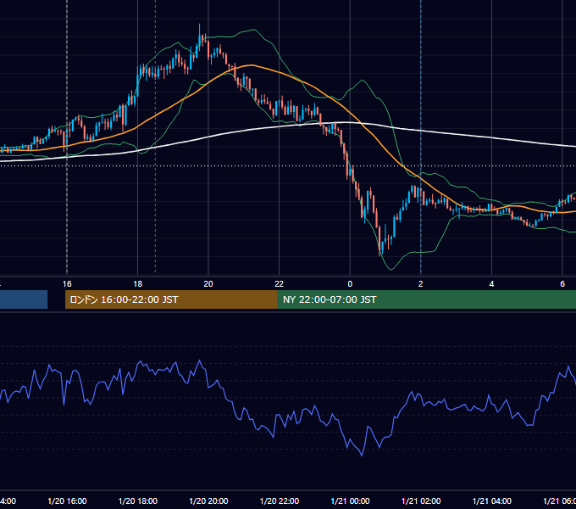The height and width of the screenshot is (509, 576).
Task: Click the 6 hour axis label
Action: coord(562,284)
